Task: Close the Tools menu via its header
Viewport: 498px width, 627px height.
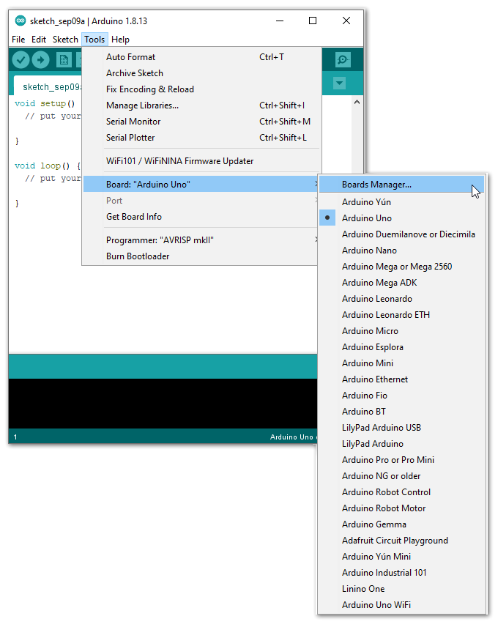Action: [x=94, y=40]
